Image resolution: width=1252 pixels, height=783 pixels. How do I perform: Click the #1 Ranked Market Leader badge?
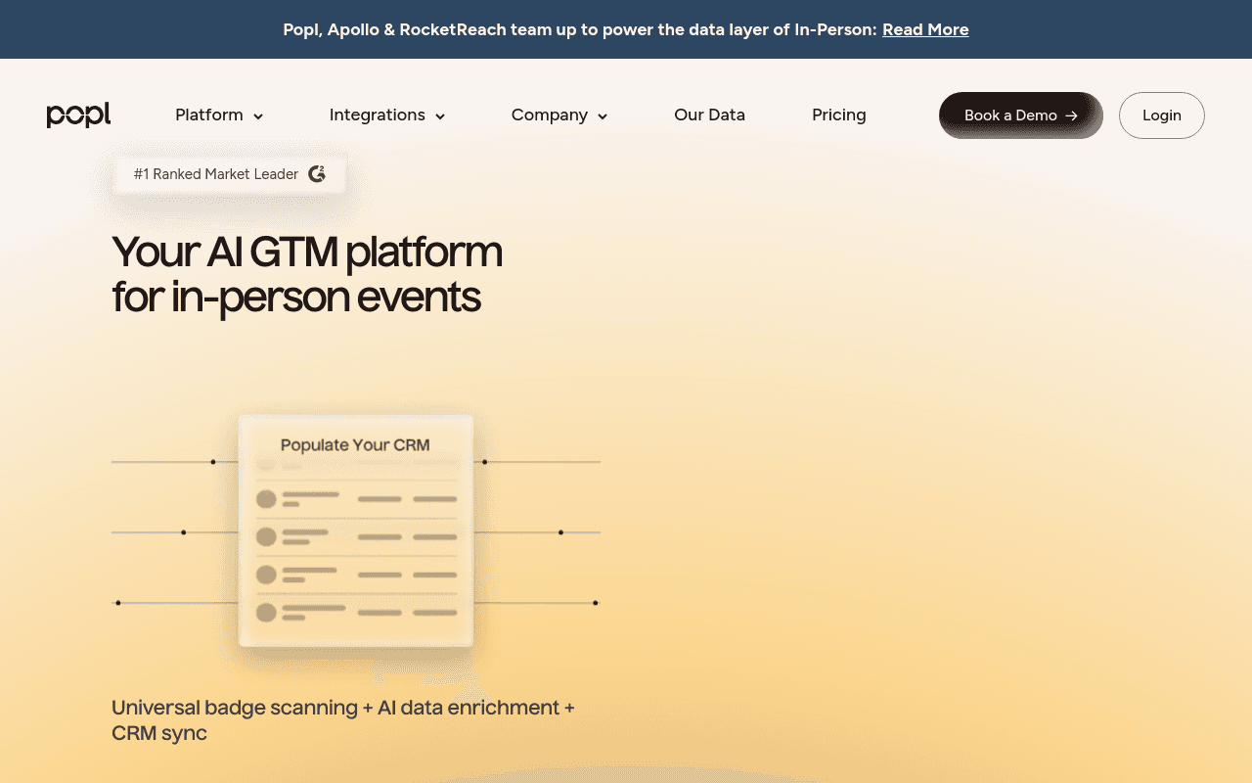(x=230, y=174)
